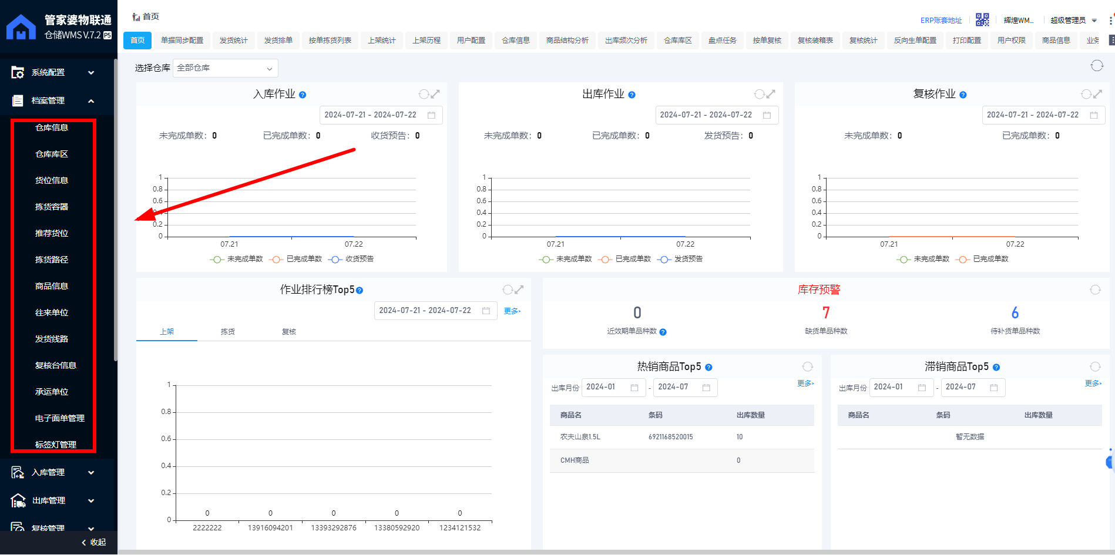This screenshot has height=555, width=1115.
Task: Open 货位信息 in sidebar submenu
Action: (x=52, y=180)
